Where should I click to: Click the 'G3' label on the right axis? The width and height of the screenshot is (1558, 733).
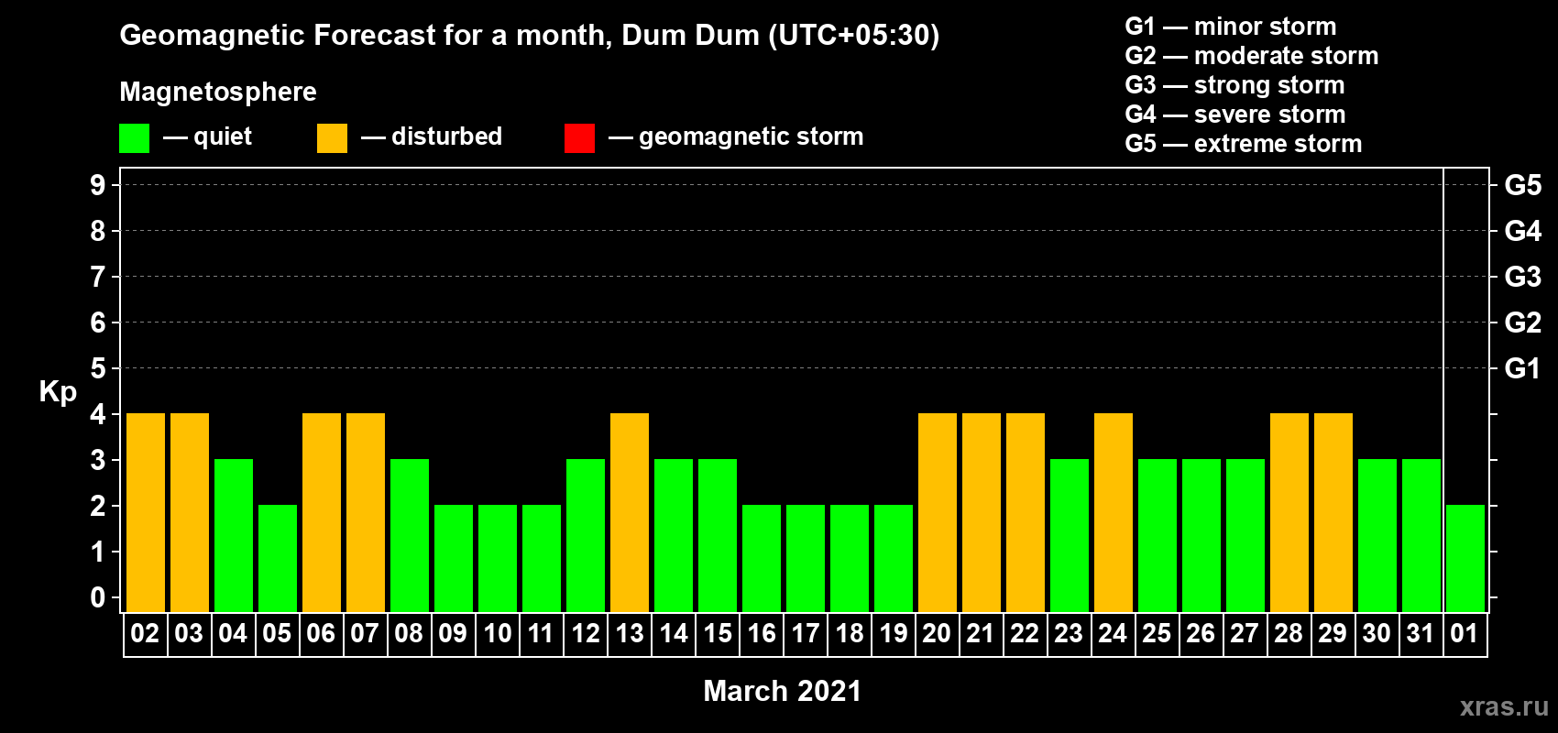1523,277
